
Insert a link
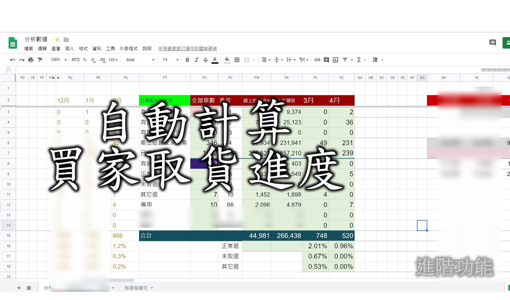click(x=317, y=60)
